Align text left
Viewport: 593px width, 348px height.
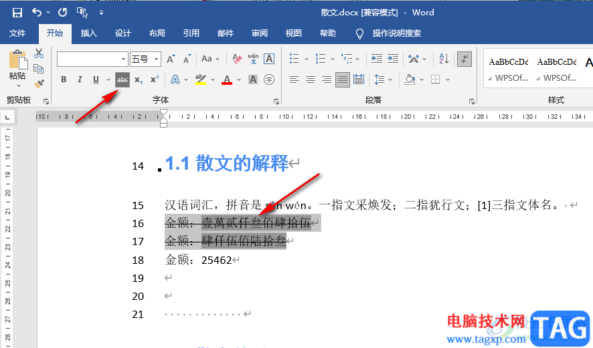294,79
